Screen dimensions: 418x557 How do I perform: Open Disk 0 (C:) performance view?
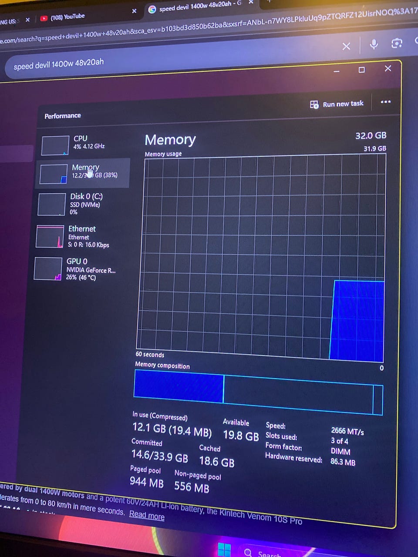[x=82, y=204]
